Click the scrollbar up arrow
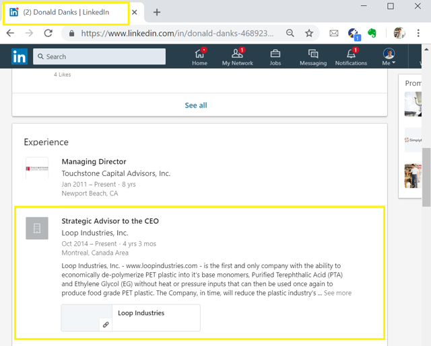This screenshot has height=346, width=431. [x=426, y=49]
